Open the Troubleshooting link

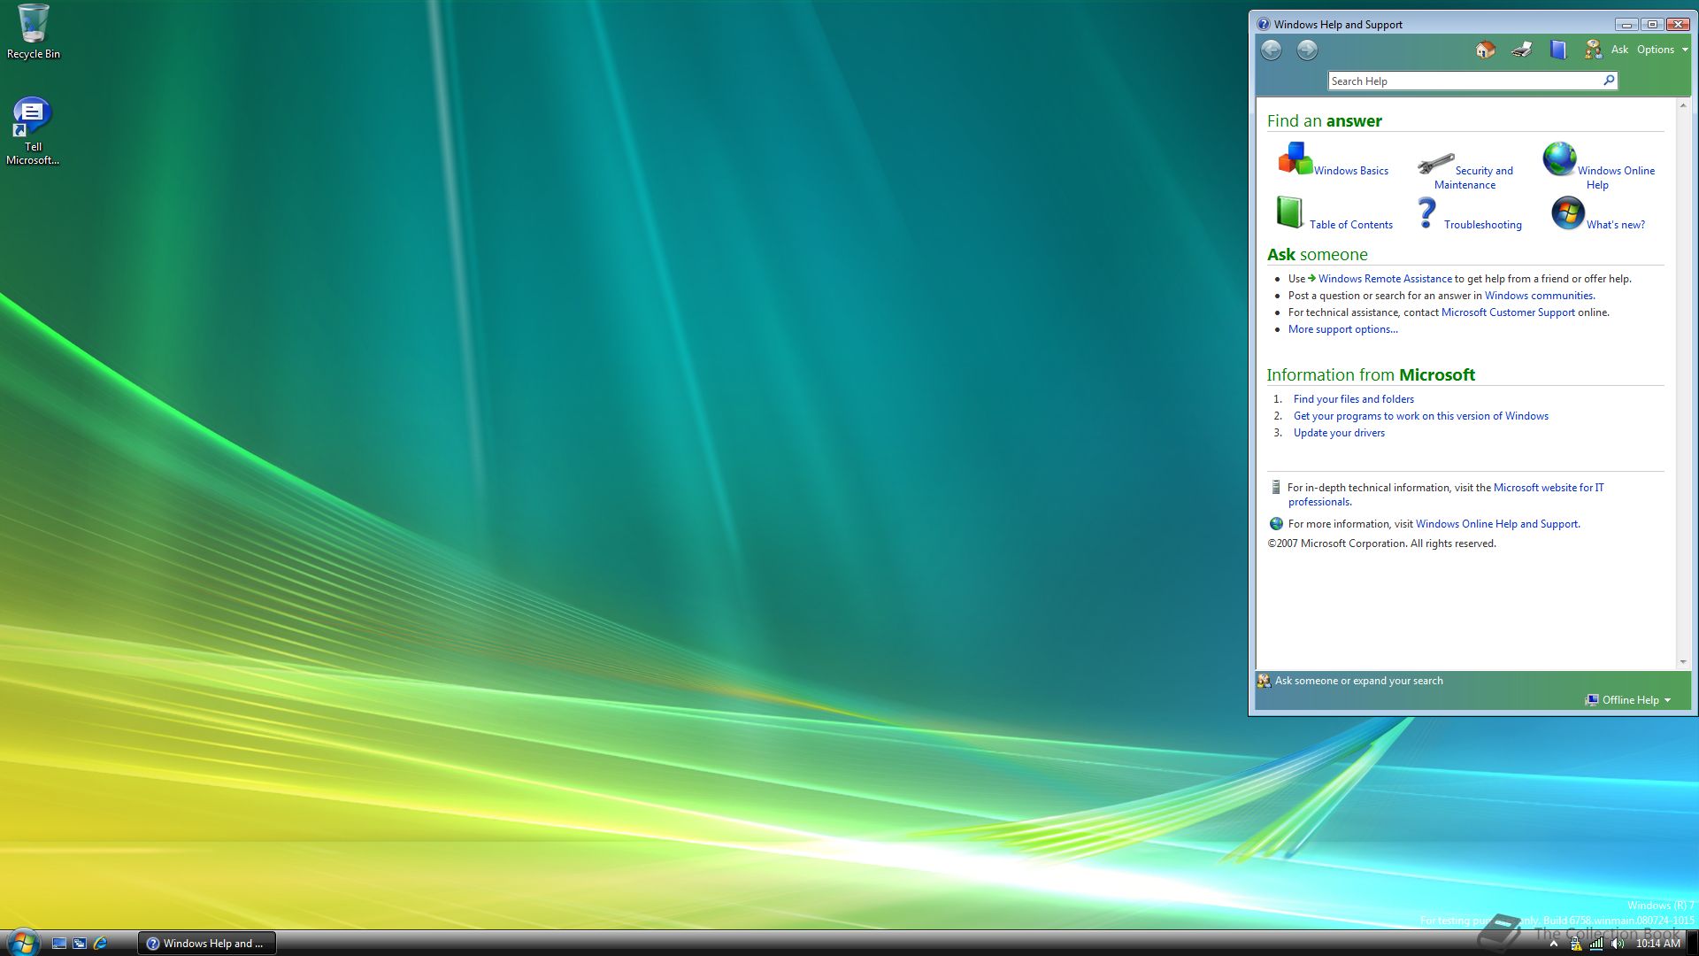tap(1483, 225)
